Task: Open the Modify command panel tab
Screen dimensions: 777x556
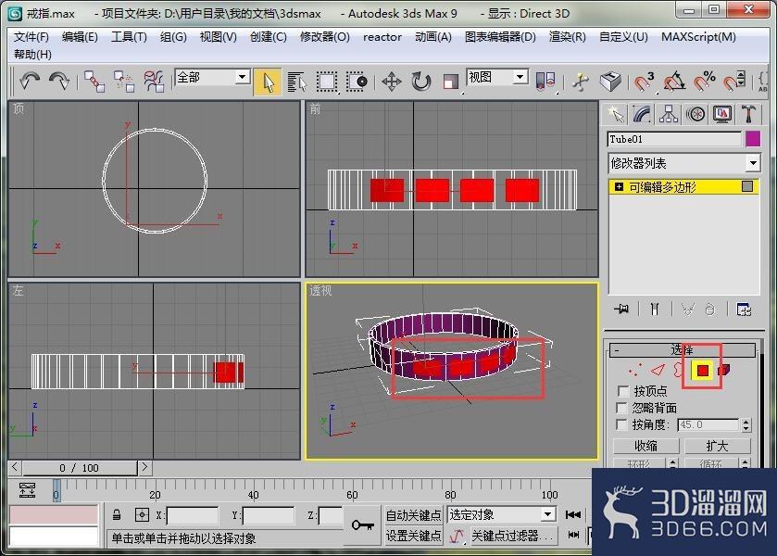Action: click(x=642, y=115)
